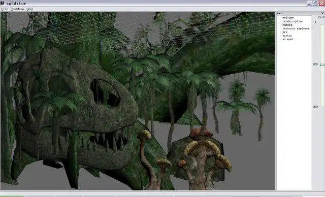This screenshot has width=325, height=197.
Task: Open the File menu
Action: pyautogui.click(x=5, y=9)
